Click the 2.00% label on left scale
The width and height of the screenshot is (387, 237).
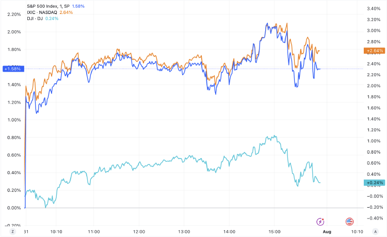(x=14, y=32)
